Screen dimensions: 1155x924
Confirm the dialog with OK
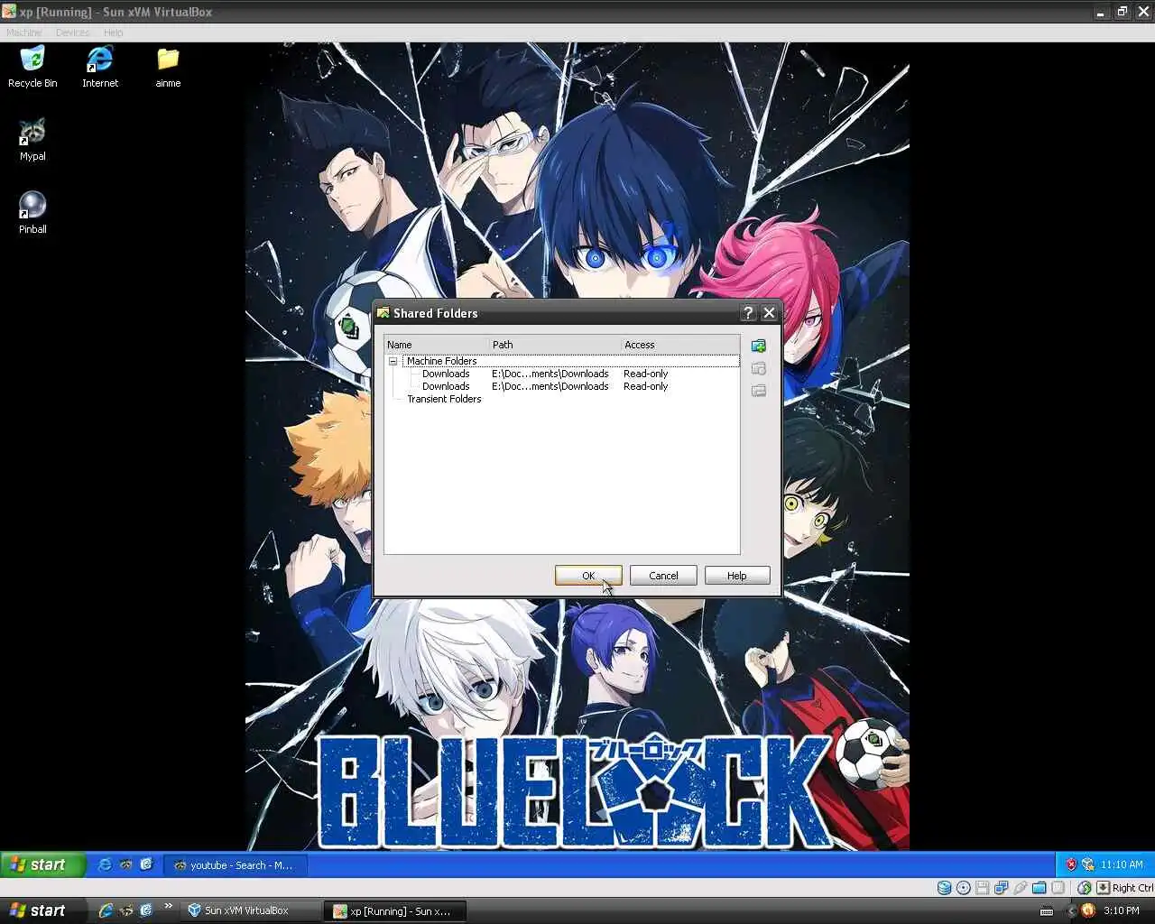pos(588,576)
